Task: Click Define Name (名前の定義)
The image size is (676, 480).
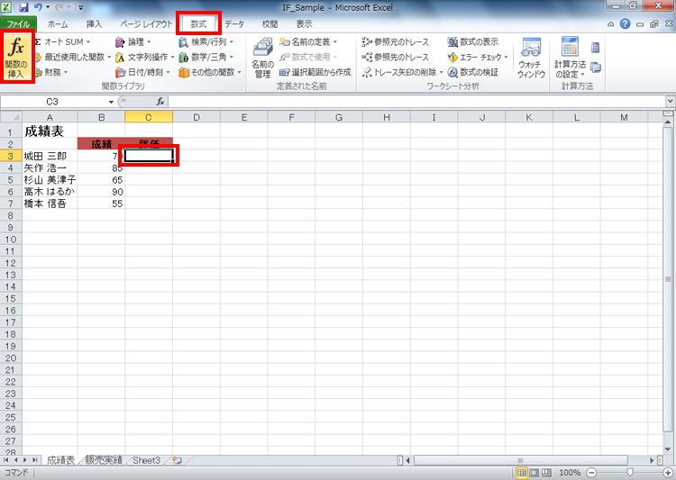Action: pos(308,41)
